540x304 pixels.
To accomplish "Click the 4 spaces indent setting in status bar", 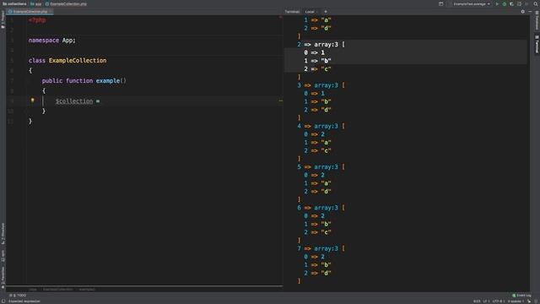I will pos(516,301).
